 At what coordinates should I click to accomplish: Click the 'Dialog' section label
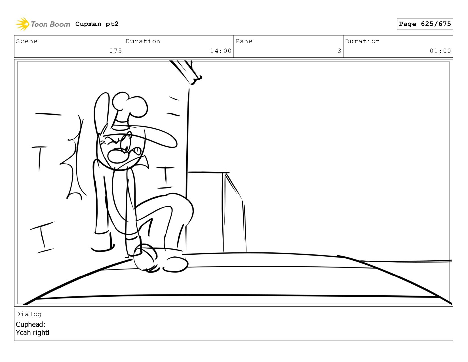click(x=29, y=314)
